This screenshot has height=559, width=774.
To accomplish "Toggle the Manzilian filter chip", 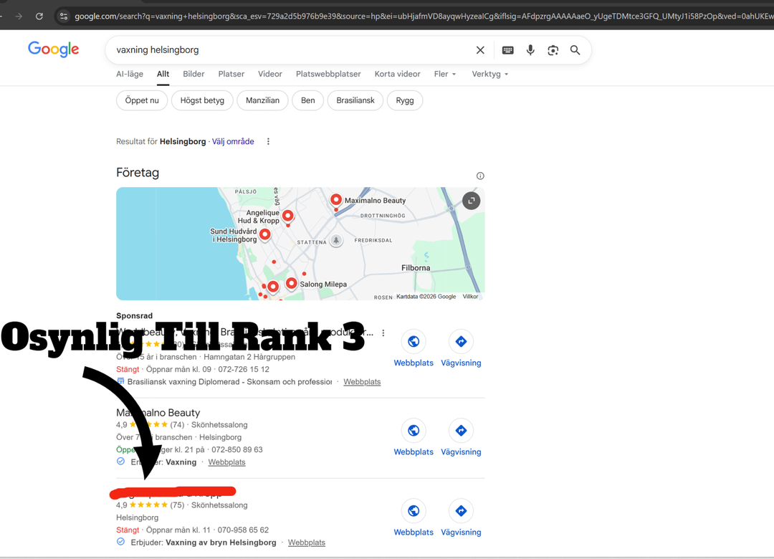I will [x=262, y=101].
